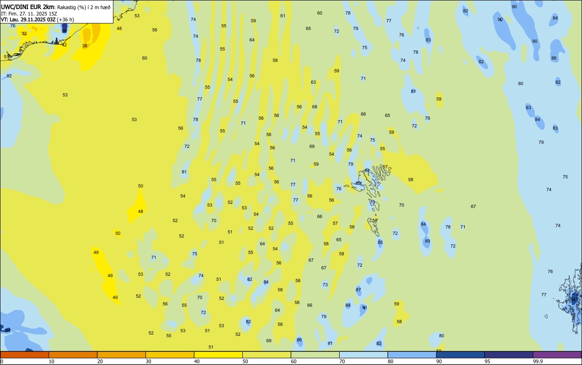582x365 pixels.
Task: Click the title "UWC/DINI EUR 2km"
Action: pos(27,7)
